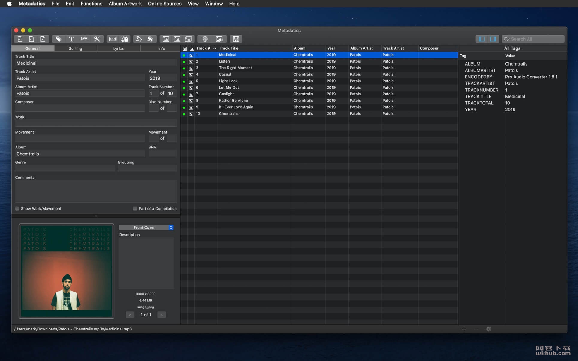Toggle the left sidebar panel button
Screen dimensions: 578x361
tap(482, 39)
